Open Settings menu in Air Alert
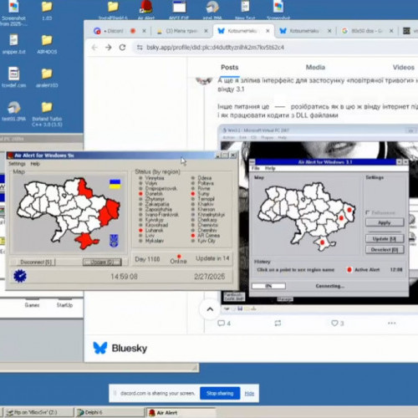This screenshot has width=418, height=418. [x=17, y=164]
